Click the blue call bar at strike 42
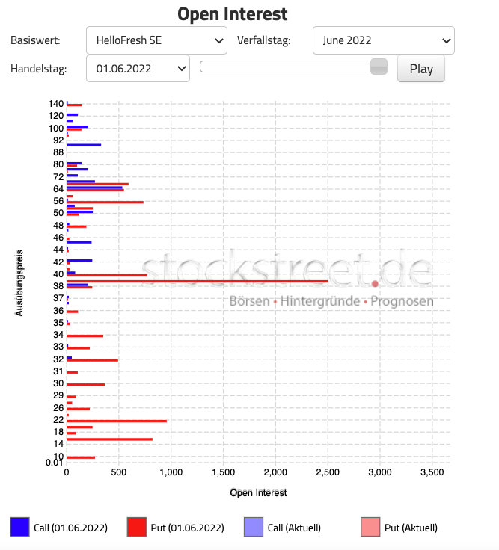 coord(79,260)
